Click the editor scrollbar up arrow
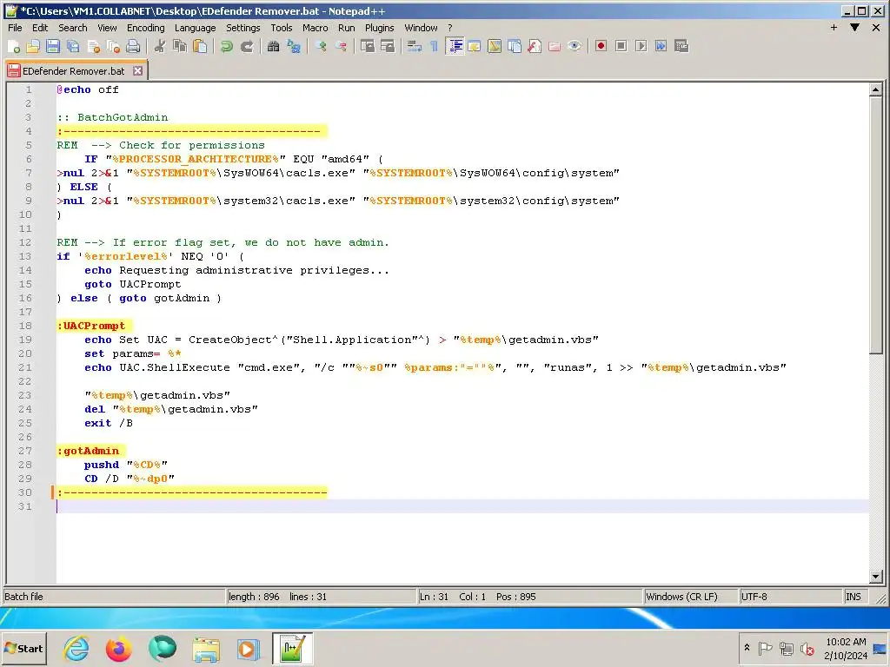Viewport: 890px width, 667px height. coord(875,89)
